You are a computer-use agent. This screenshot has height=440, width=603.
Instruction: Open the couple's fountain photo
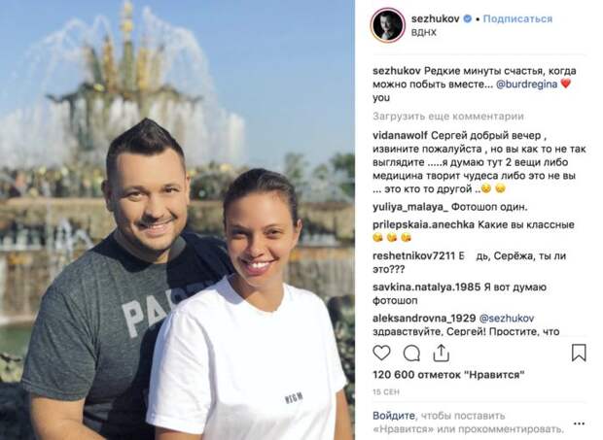[177, 220]
